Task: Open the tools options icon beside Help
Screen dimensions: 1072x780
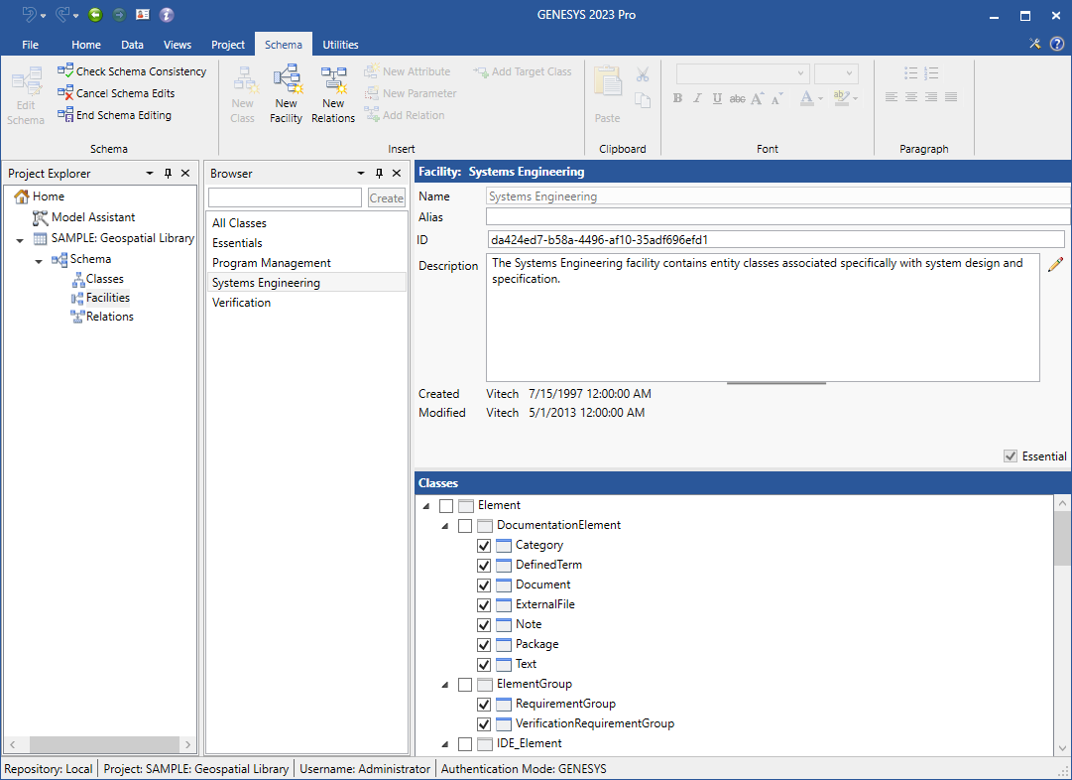Action: pos(1035,44)
